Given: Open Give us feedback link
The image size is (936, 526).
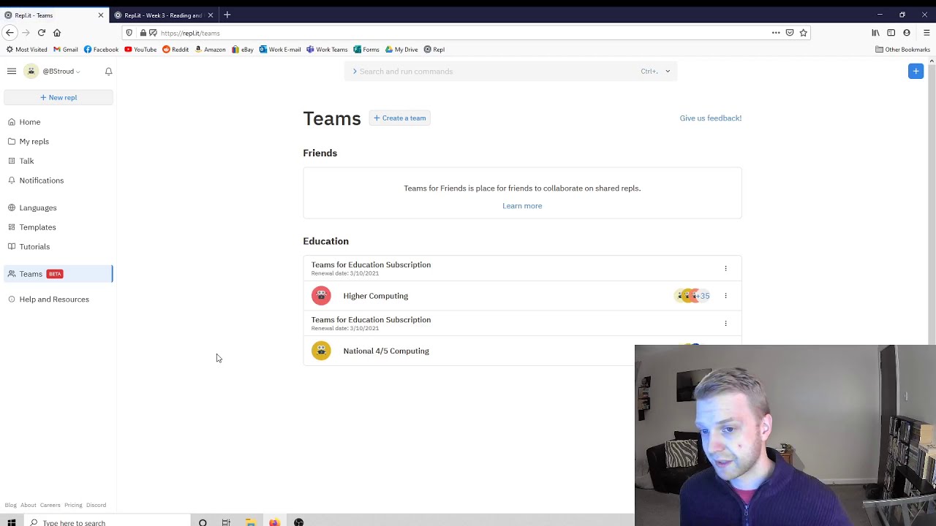Looking at the screenshot, I should (710, 118).
